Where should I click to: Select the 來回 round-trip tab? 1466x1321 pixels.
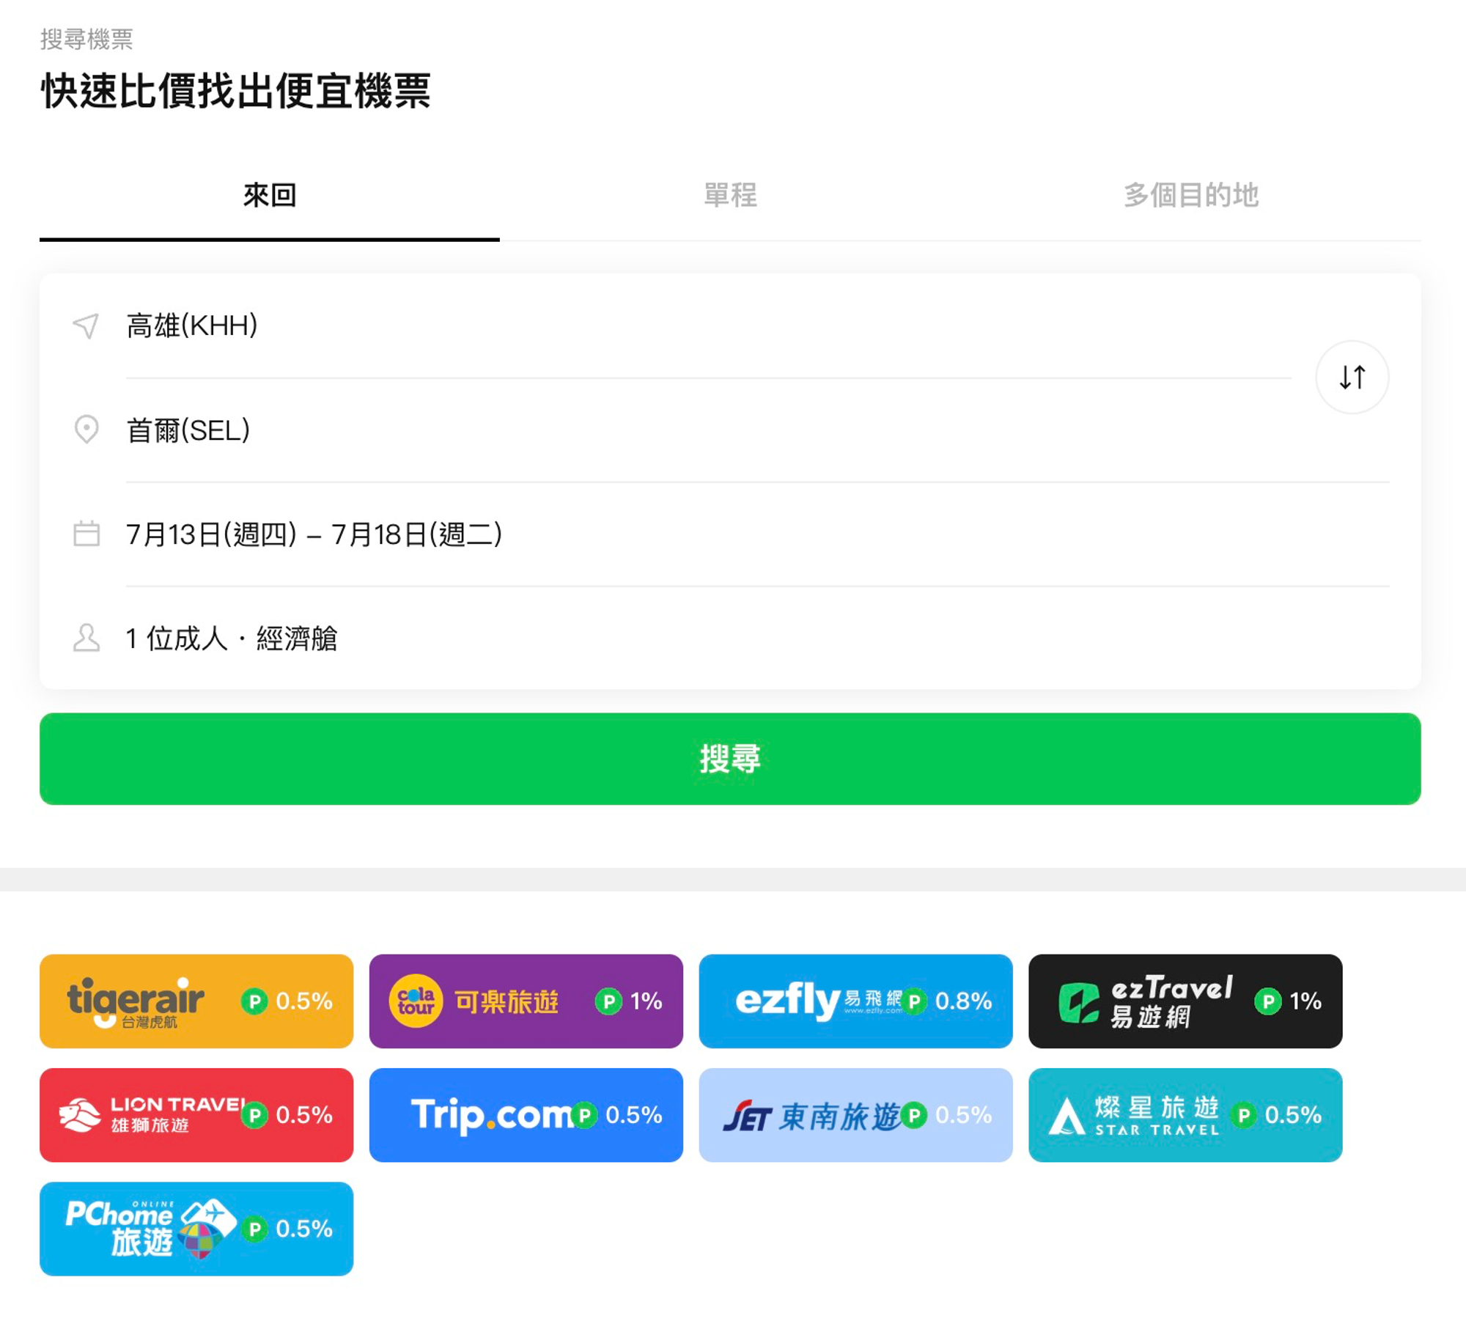tap(270, 196)
